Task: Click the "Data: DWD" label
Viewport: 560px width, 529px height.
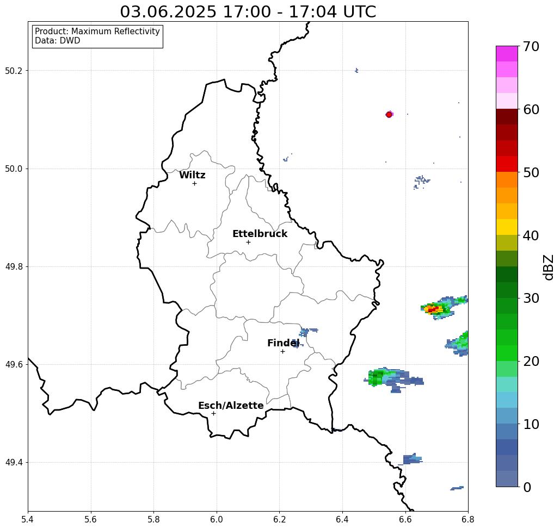Action: 58,41
